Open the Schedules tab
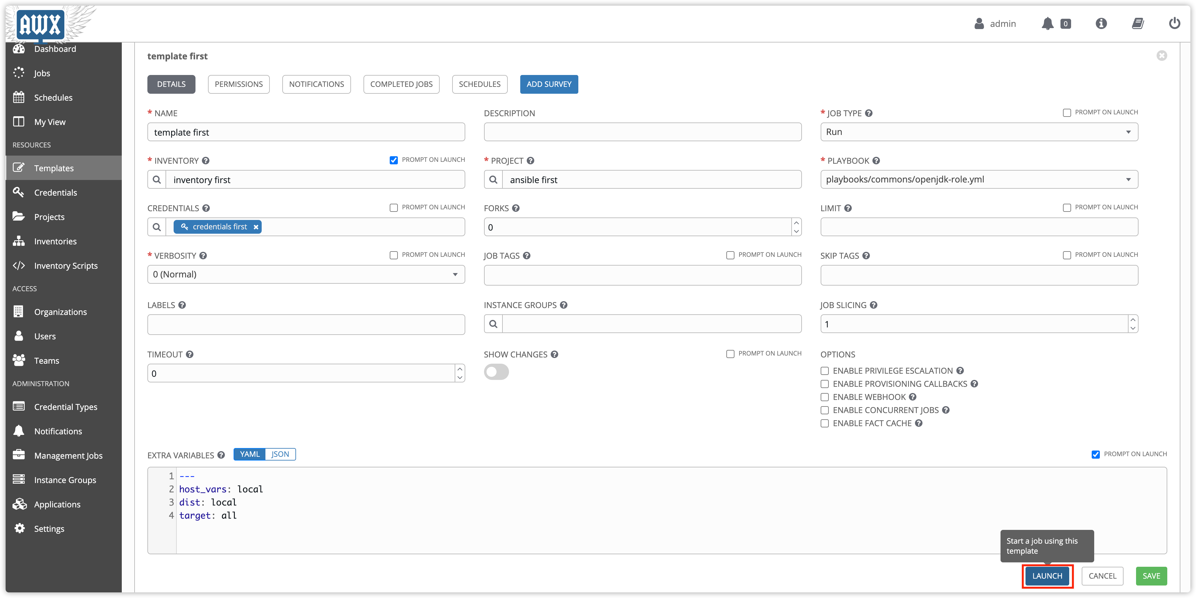 (x=480, y=84)
